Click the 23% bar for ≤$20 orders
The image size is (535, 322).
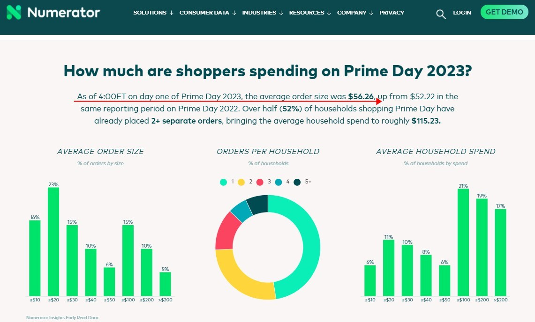(53, 241)
